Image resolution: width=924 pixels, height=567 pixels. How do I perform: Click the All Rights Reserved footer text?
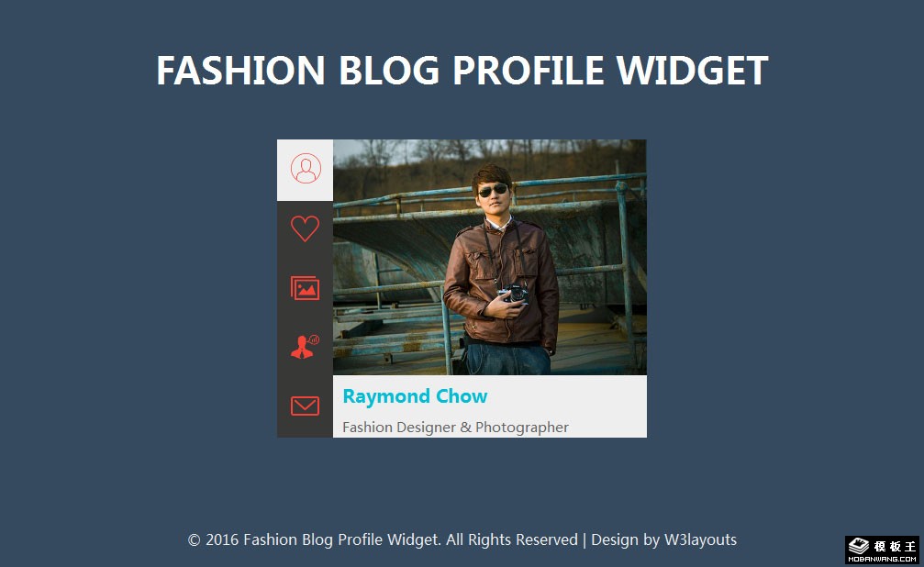pos(512,539)
